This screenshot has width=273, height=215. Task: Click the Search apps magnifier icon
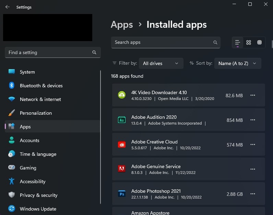pyautogui.click(x=215, y=42)
